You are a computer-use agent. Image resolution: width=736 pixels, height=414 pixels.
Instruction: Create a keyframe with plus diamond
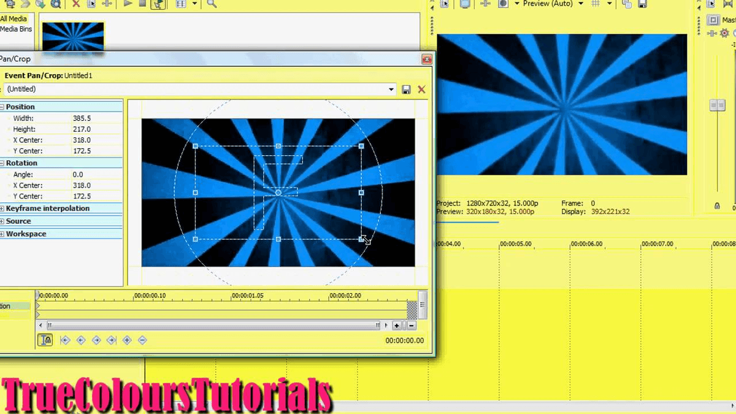click(127, 340)
